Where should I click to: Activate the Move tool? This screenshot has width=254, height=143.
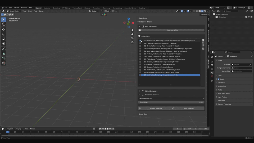click(x=4, y=29)
